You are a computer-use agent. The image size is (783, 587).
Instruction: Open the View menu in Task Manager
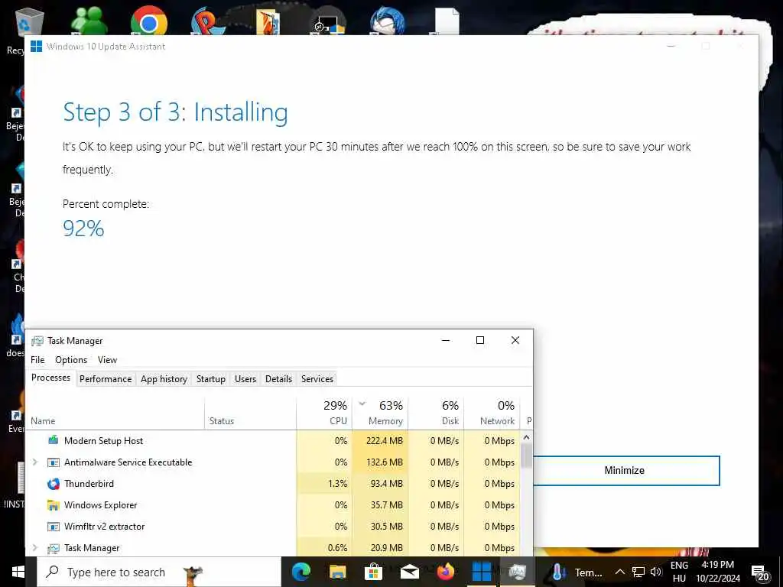pos(107,360)
